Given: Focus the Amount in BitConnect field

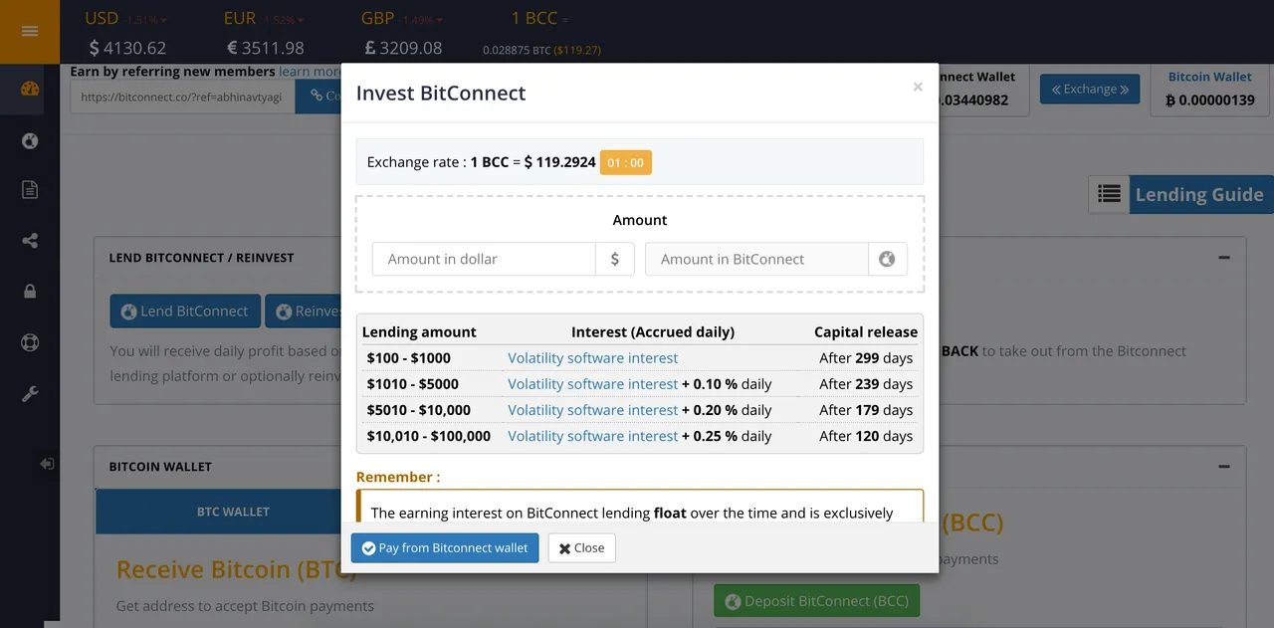Looking at the screenshot, I should click(x=756, y=259).
